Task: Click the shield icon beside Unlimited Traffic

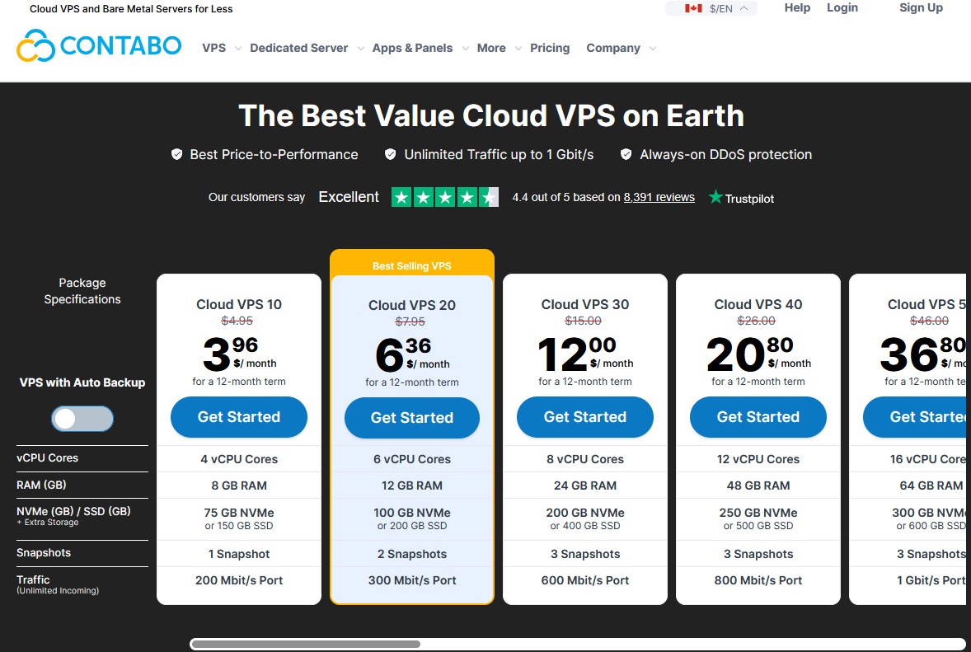Action: pyautogui.click(x=391, y=154)
